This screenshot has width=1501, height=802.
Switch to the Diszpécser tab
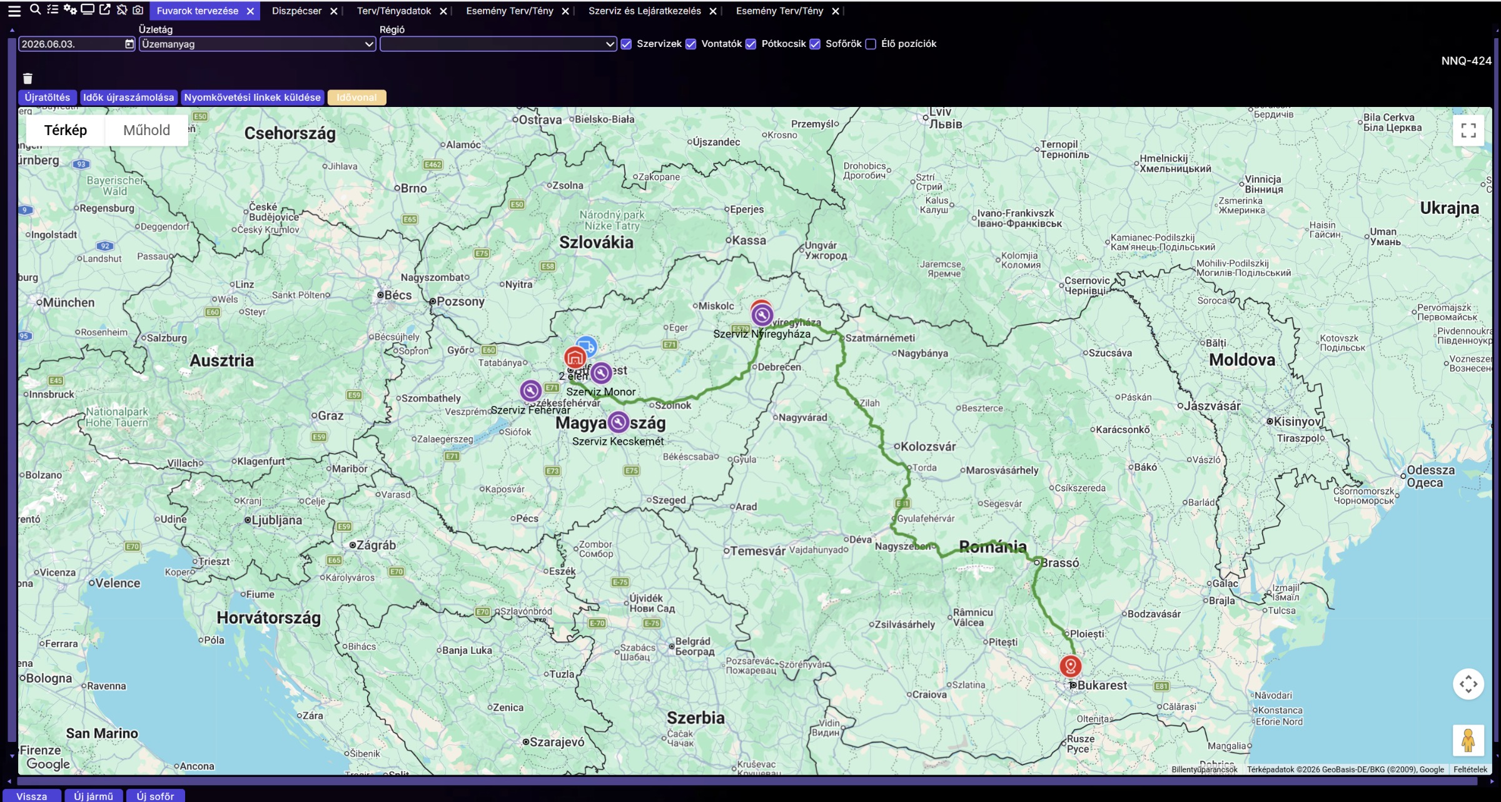(x=296, y=11)
